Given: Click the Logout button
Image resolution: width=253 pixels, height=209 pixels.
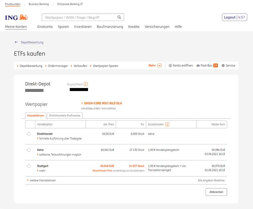Looking at the screenshot, I should pyautogui.click(x=230, y=17).
